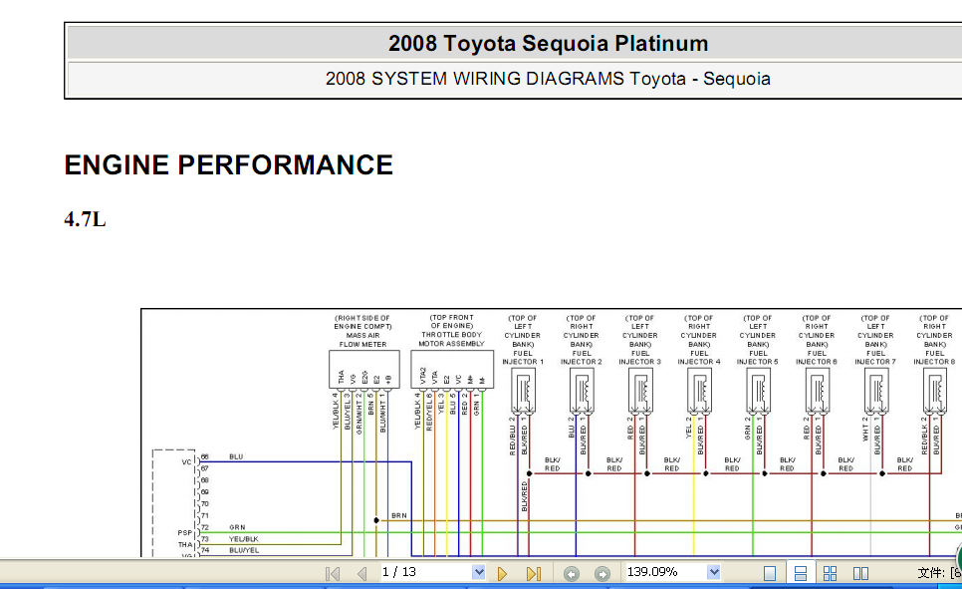Click the Mass Air Flow Meter connector box
962x589 pixels.
pyautogui.click(x=364, y=369)
